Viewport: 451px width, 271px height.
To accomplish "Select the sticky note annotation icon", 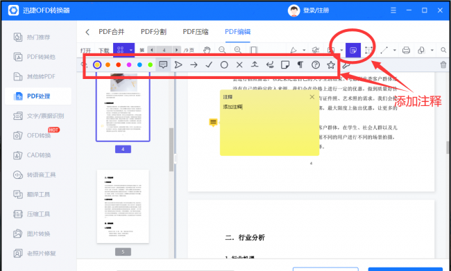I will pyautogui.click(x=285, y=65).
